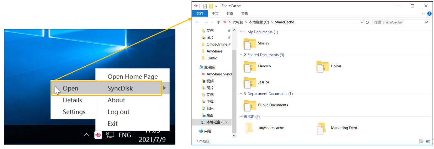Expand the ribbon with the chevron
Image resolution: width=434 pixels, height=149 pixels.
coord(423,14)
